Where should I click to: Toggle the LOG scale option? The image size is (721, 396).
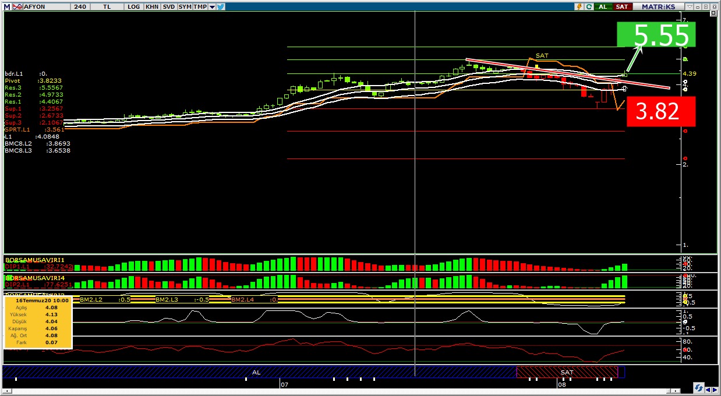tap(133, 6)
